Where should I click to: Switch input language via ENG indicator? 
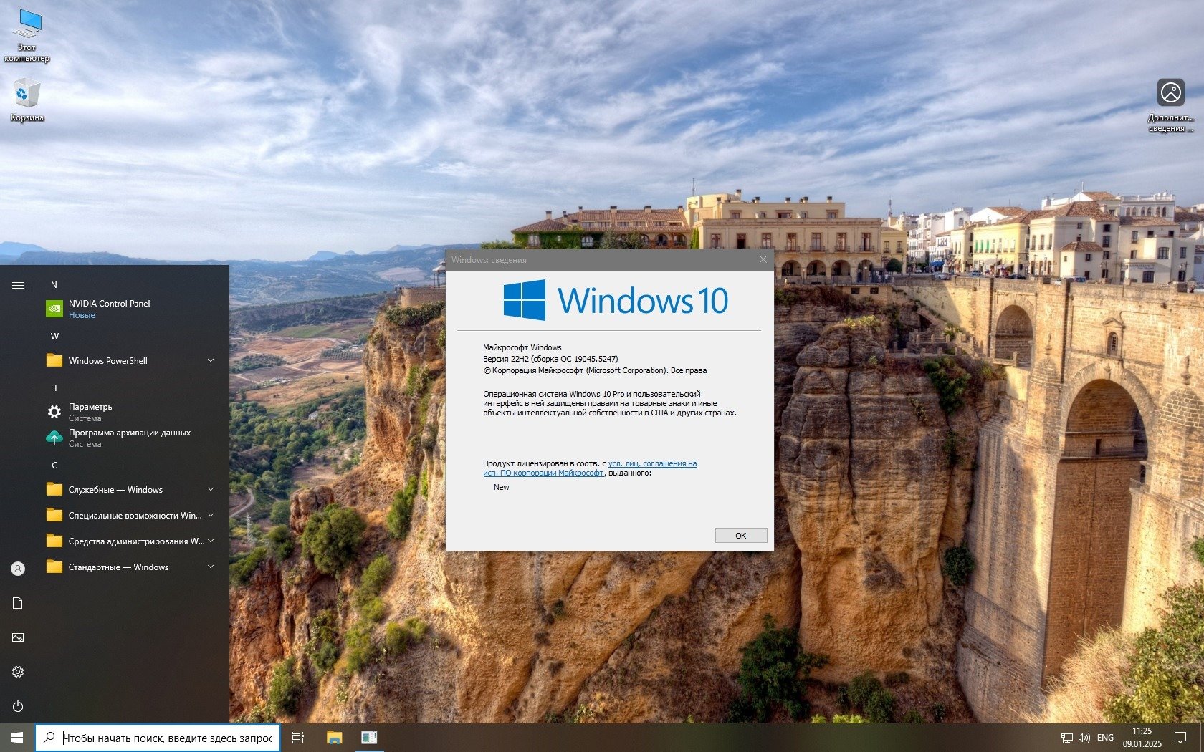(1105, 738)
